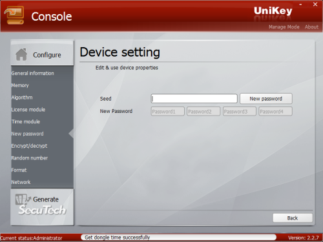Screen dimensions: 323x242
Task: Click the UniKey brand logo
Action: coord(273,11)
